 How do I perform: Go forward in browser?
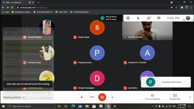pyautogui.click(x=8, y=8)
